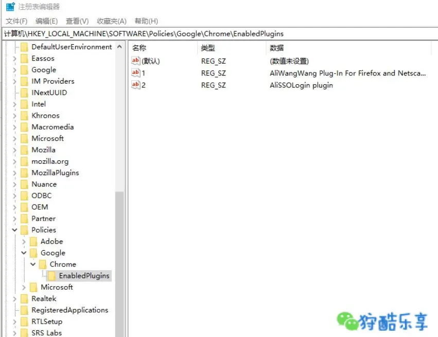The height and width of the screenshot is (337, 438).
Task: Select the Nuance tree item label
Action: 44,184
